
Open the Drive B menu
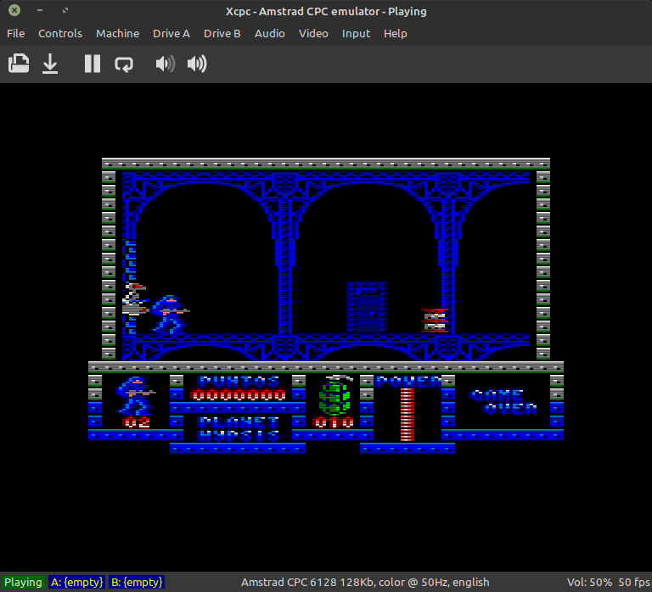click(222, 34)
